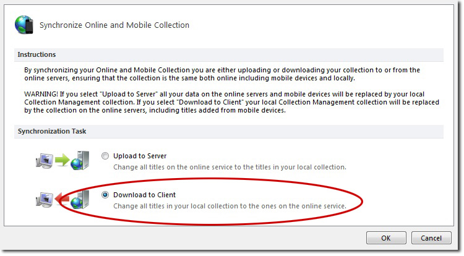
Task: Click the download to client illustration icon
Action: point(62,200)
